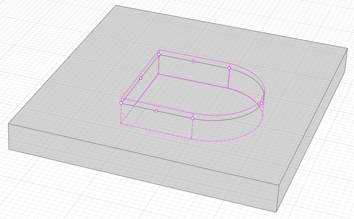Viewport: 354px width, 219px height.
Task: Select the dashed vertical line below leftmost corner
Action: coord(121,114)
